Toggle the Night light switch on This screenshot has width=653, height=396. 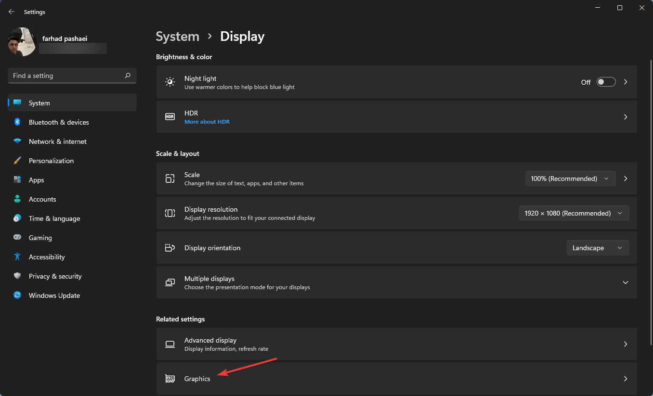tap(606, 82)
